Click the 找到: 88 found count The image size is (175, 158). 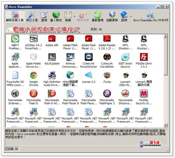[96, 29]
